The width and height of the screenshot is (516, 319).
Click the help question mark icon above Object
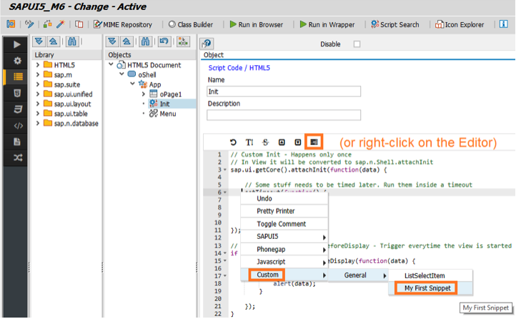(207, 43)
